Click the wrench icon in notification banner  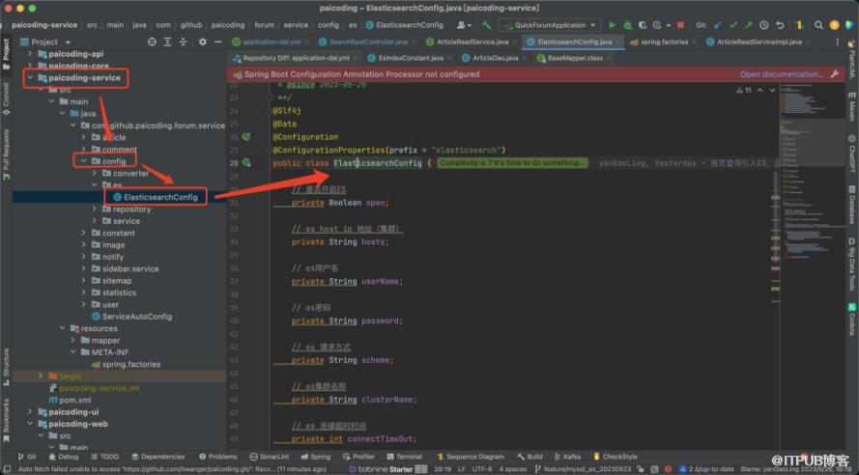(834, 74)
